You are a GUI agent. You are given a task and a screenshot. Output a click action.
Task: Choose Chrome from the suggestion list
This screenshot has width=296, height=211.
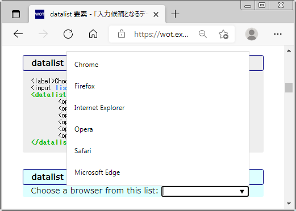[x=158, y=65]
